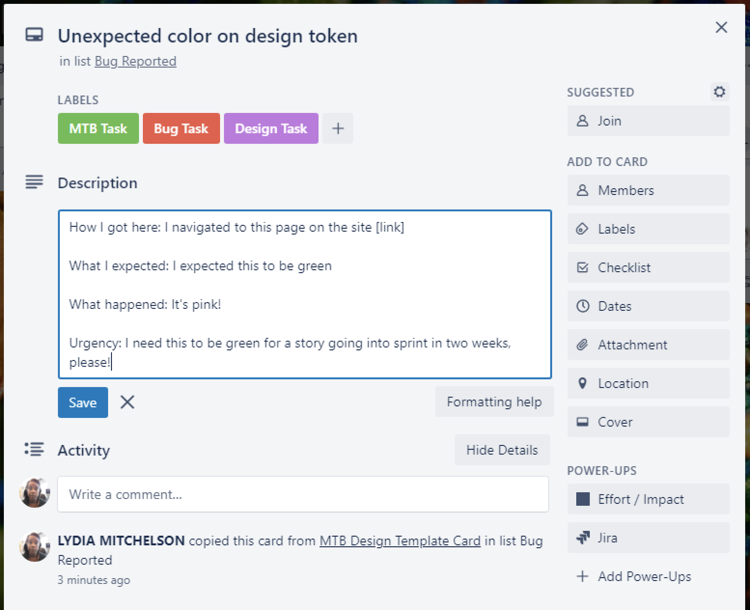Viewport: 750px width, 610px height.
Task: Click Add Power-Ups
Action: 644,576
